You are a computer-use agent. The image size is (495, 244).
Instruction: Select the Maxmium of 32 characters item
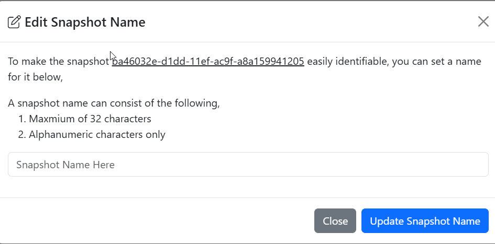pos(90,119)
